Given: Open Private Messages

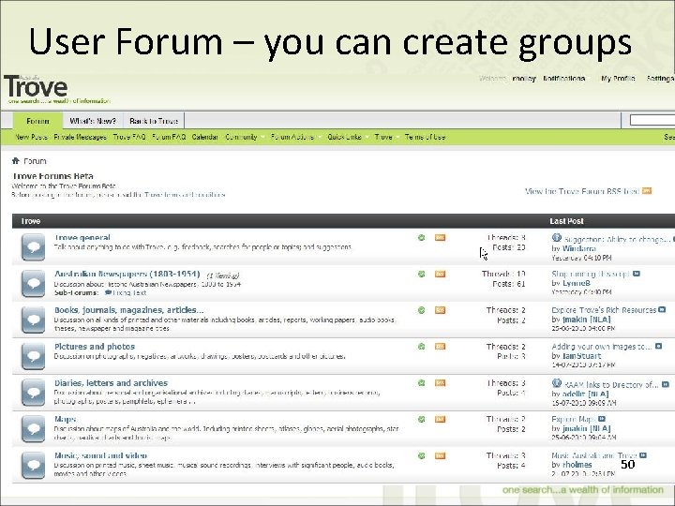Looking at the screenshot, I should (80, 137).
